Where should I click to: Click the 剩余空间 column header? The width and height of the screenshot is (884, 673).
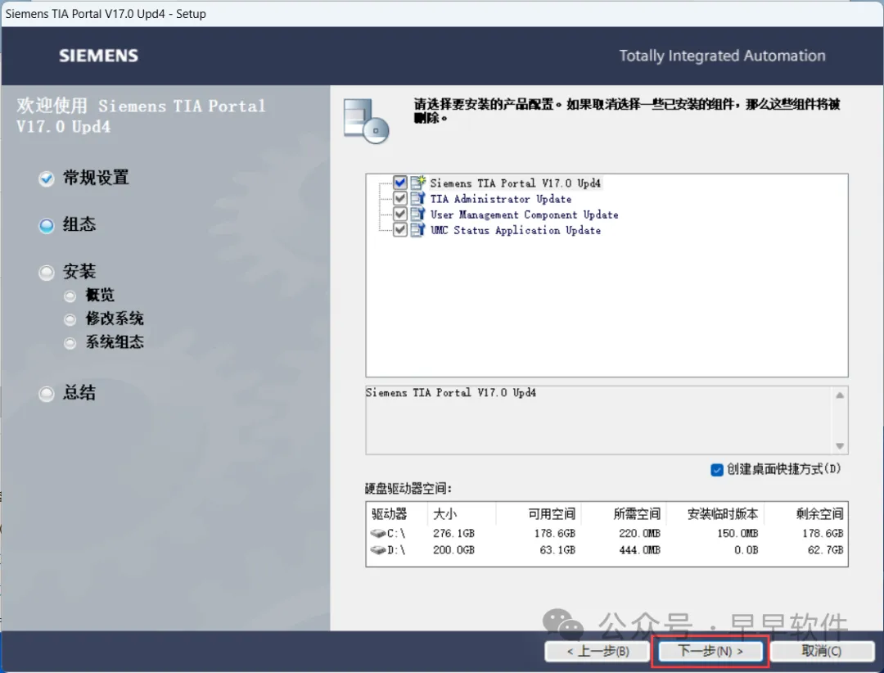pyautogui.click(x=805, y=513)
